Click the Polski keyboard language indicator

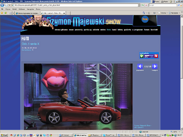[x=155, y=1]
